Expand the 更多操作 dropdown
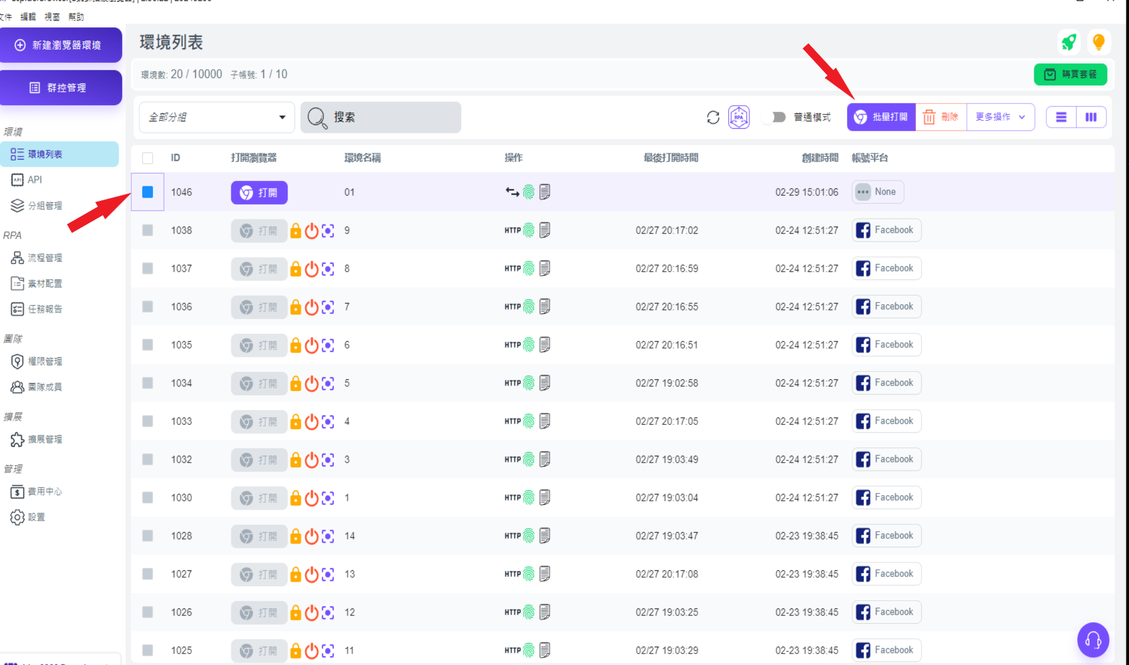1129x665 pixels. pyautogui.click(x=1000, y=117)
